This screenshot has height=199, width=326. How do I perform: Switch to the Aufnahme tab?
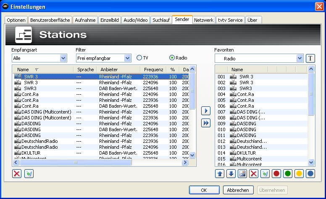(85, 20)
